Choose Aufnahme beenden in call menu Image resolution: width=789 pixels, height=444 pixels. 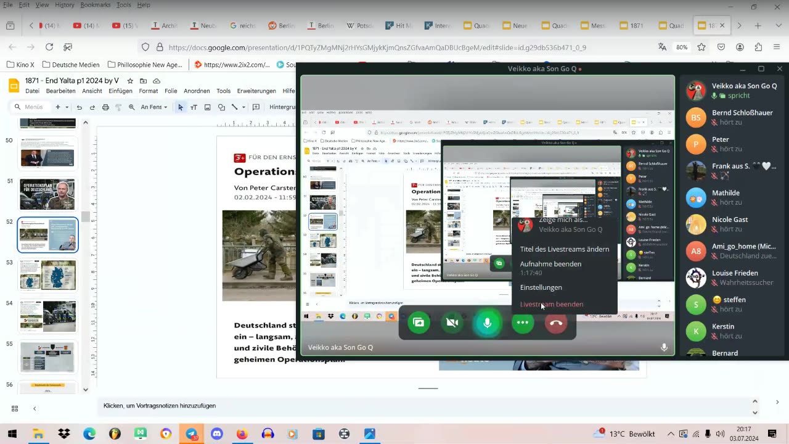point(550,264)
